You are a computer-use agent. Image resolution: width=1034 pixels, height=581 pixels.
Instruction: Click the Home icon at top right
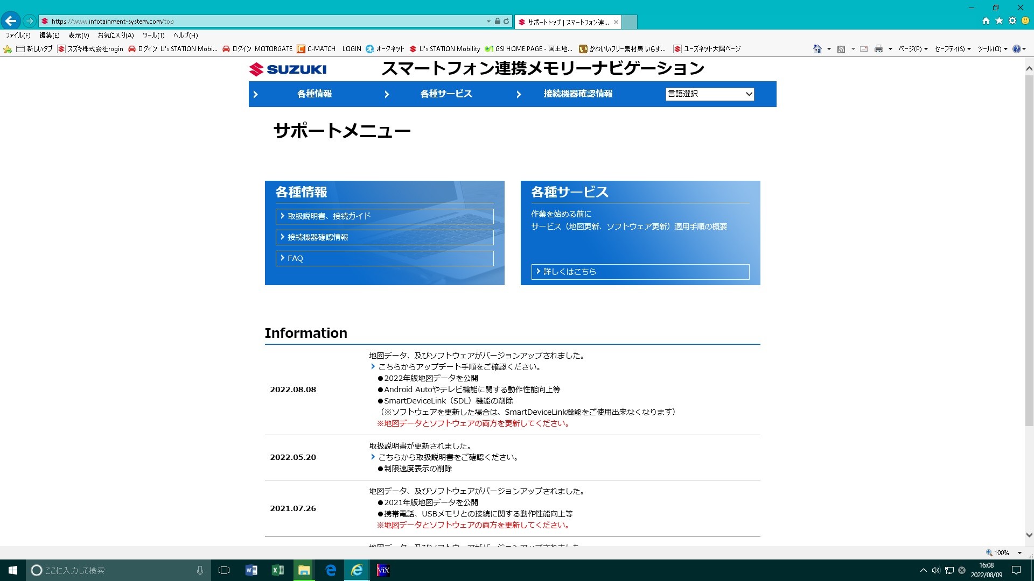(986, 21)
